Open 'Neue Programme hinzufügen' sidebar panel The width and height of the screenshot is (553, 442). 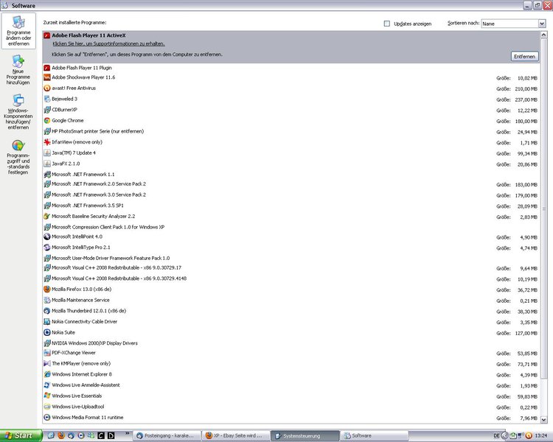[18, 70]
